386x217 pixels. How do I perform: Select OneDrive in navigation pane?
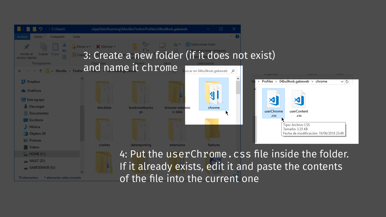34,91
